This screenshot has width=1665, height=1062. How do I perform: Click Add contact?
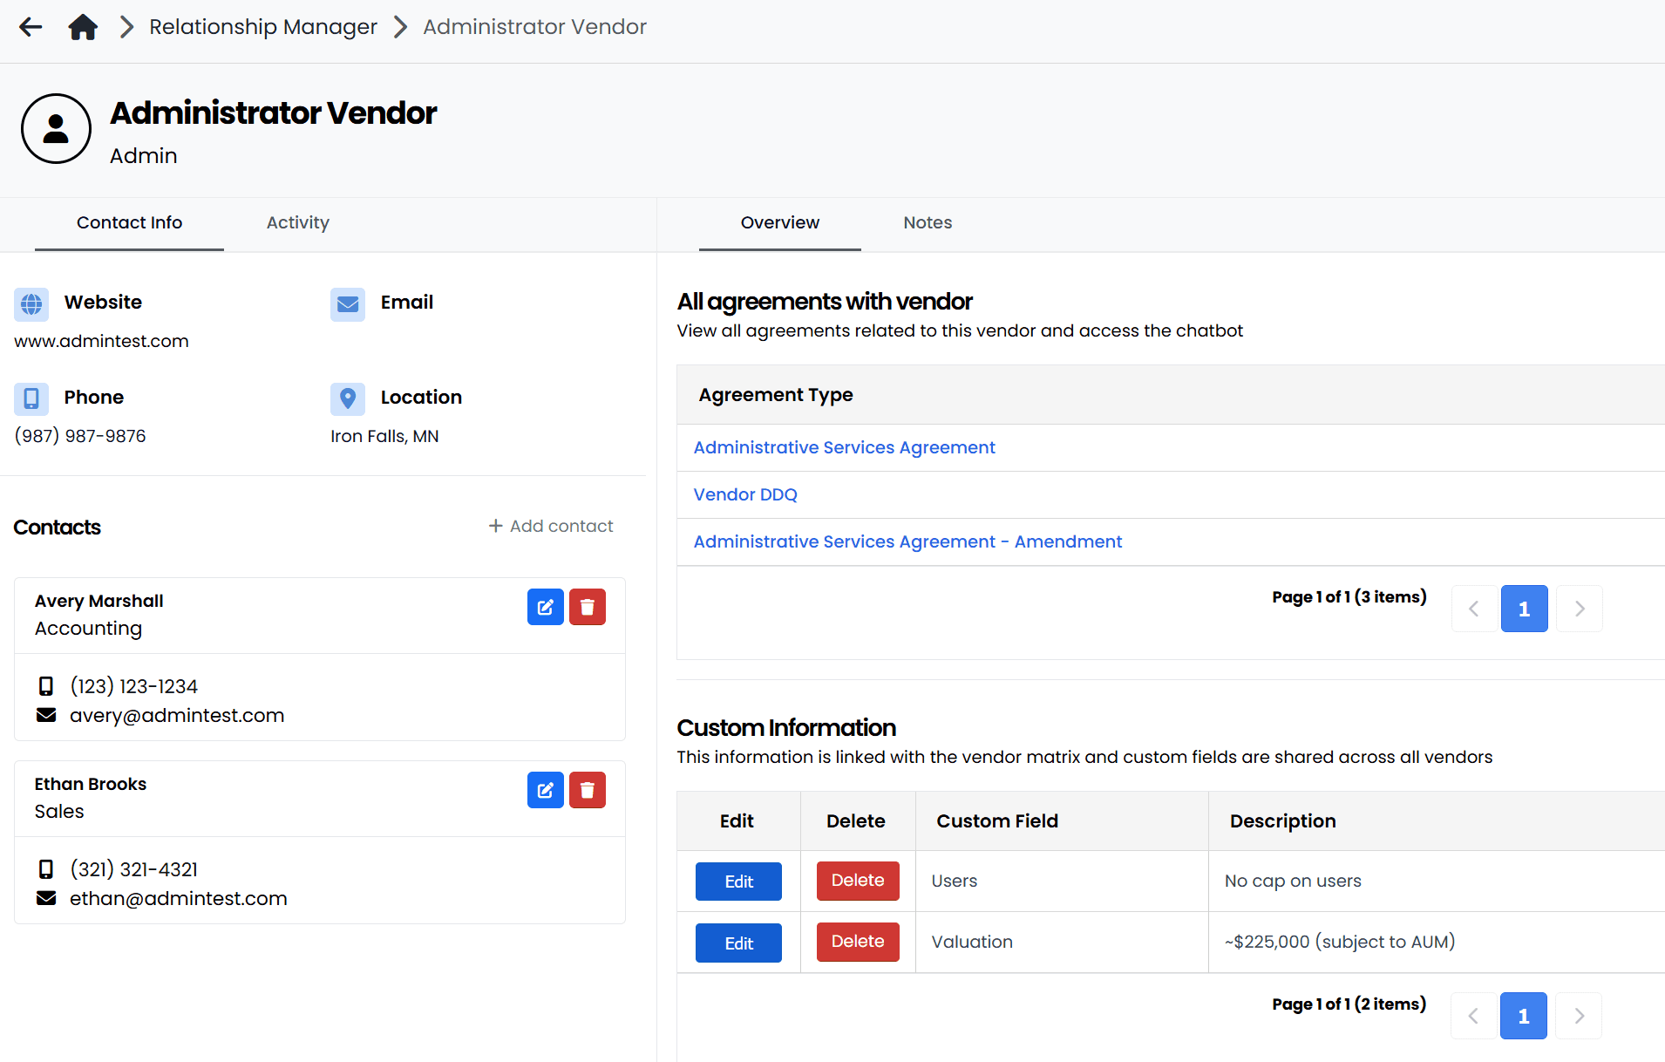pyautogui.click(x=551, y=526)
